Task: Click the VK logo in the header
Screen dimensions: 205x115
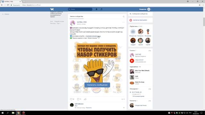Action: point(52,9)
